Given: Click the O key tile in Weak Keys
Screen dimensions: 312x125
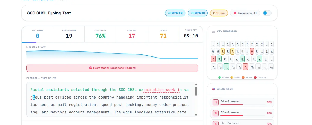Looking at the screenshot, I should pyautogui.click(x=215, y=103).
